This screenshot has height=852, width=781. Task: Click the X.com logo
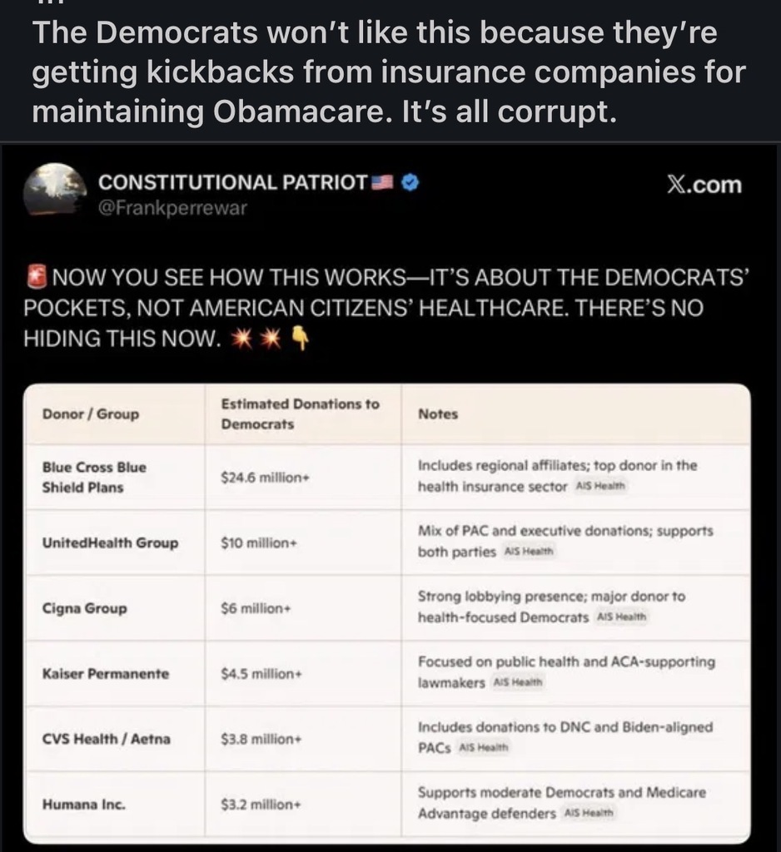pyautogui.click(x=704, y=185)
